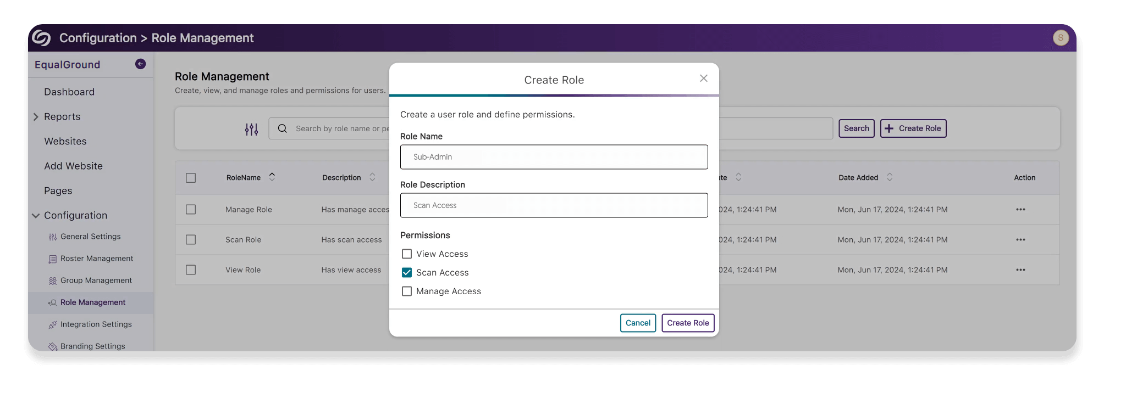
Task: Confirm with the dialog's Create Role button
Action: (687, 323)
